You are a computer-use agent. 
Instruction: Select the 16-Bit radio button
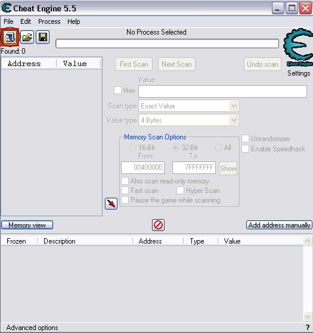(132, 147)
